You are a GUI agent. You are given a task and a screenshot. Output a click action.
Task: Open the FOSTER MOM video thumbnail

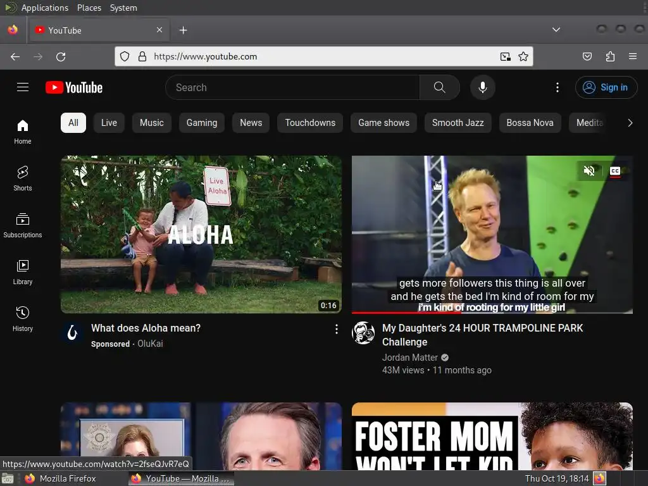click(x=492, y=436)
